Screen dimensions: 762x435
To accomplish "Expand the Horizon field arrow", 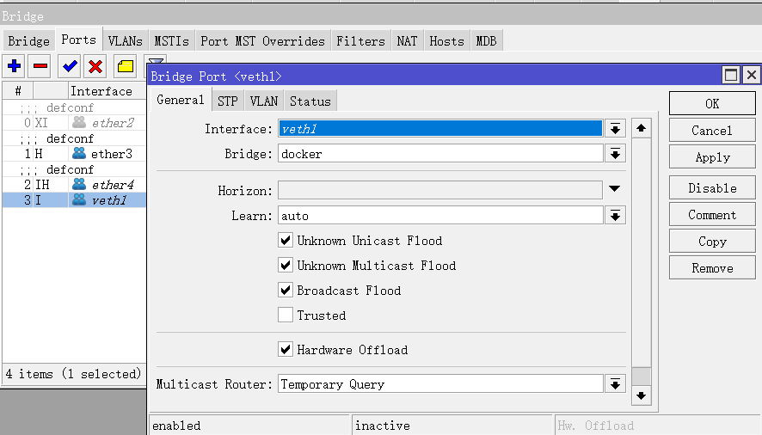I will coord(615,190).
